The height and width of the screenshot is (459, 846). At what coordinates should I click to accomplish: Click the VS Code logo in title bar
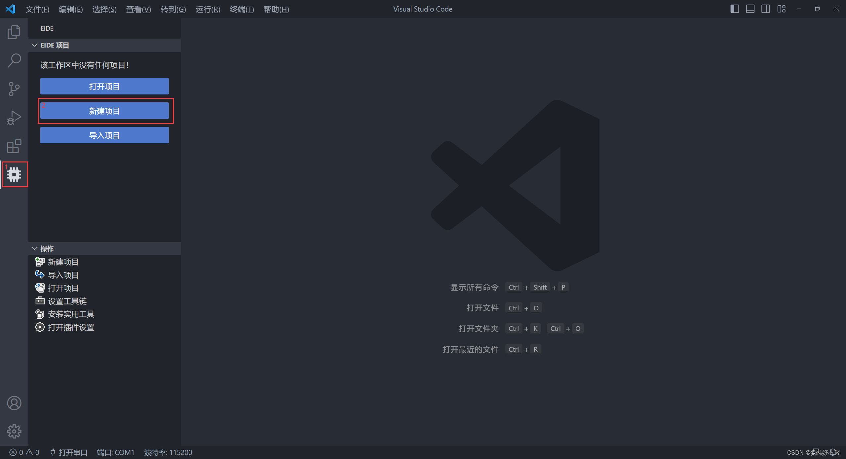[x=11, y=9]
